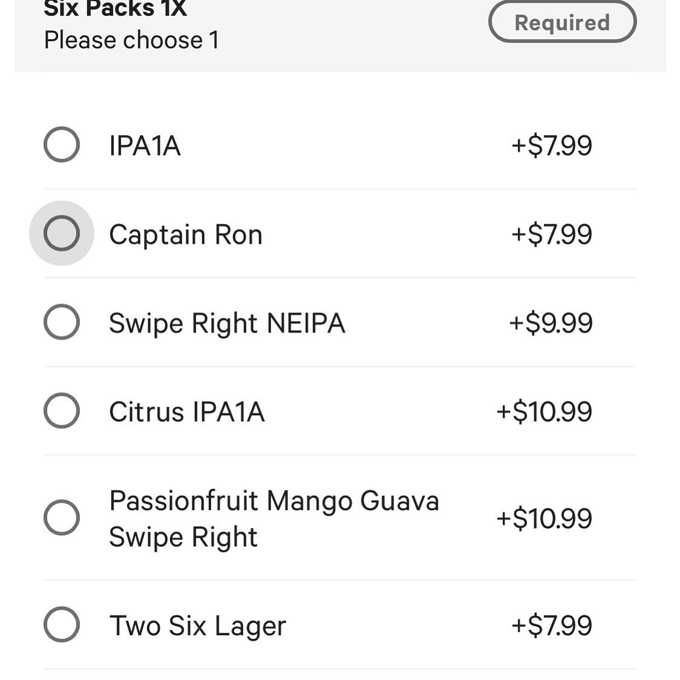Tap the +$10.99 price for Citrus IPA1A
The height and width of the screenshot is (680, 680).
pos(544,412)
